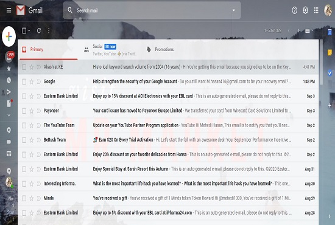Open Earn $20 On Every Trial Activation email
Image resolution: width=335 pixels, height=225 pixels.
click(x=168, y=140)
